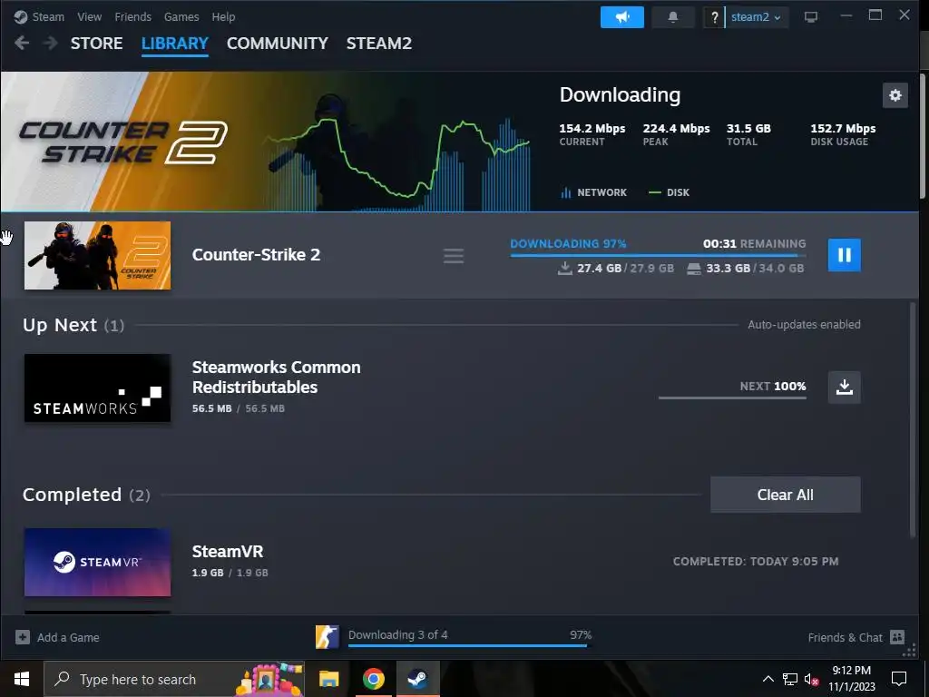The image size is (929, 697).
Task: Click the plus icon beside Add a Game
Action: coord(23,637)
